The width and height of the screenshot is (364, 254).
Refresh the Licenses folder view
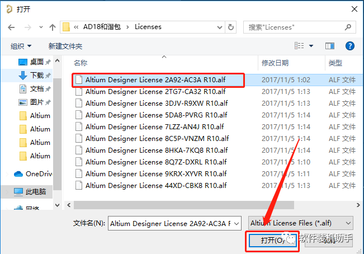231,27
